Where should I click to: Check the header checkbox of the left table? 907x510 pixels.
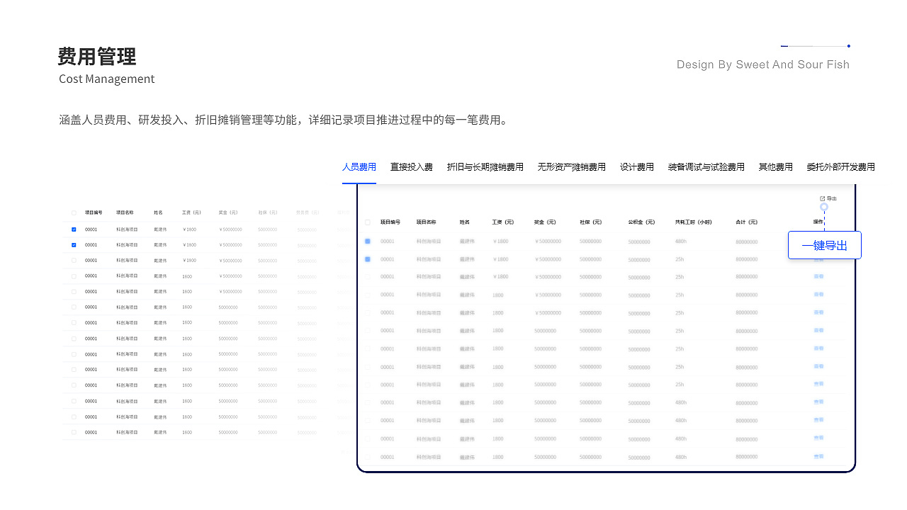[x=73, y=212]
